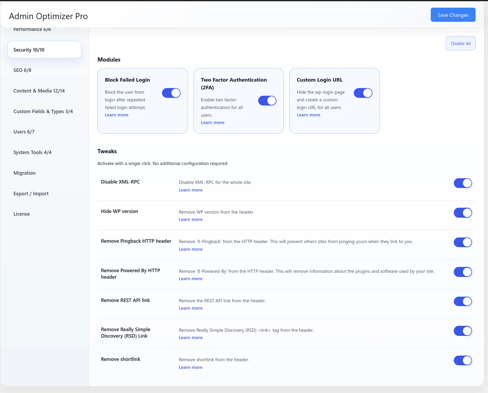Toggle Remove Pingback HTTP header switch
This screenshot has width=488, height=393.
(463, 242)
